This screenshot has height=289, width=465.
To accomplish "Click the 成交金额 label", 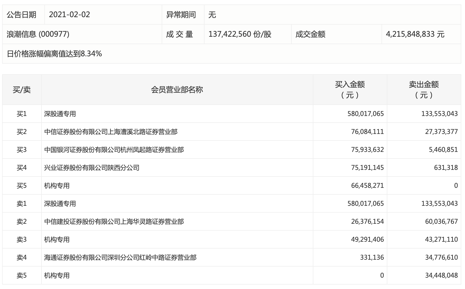I will pyautogui.click(x=310, y=34).
